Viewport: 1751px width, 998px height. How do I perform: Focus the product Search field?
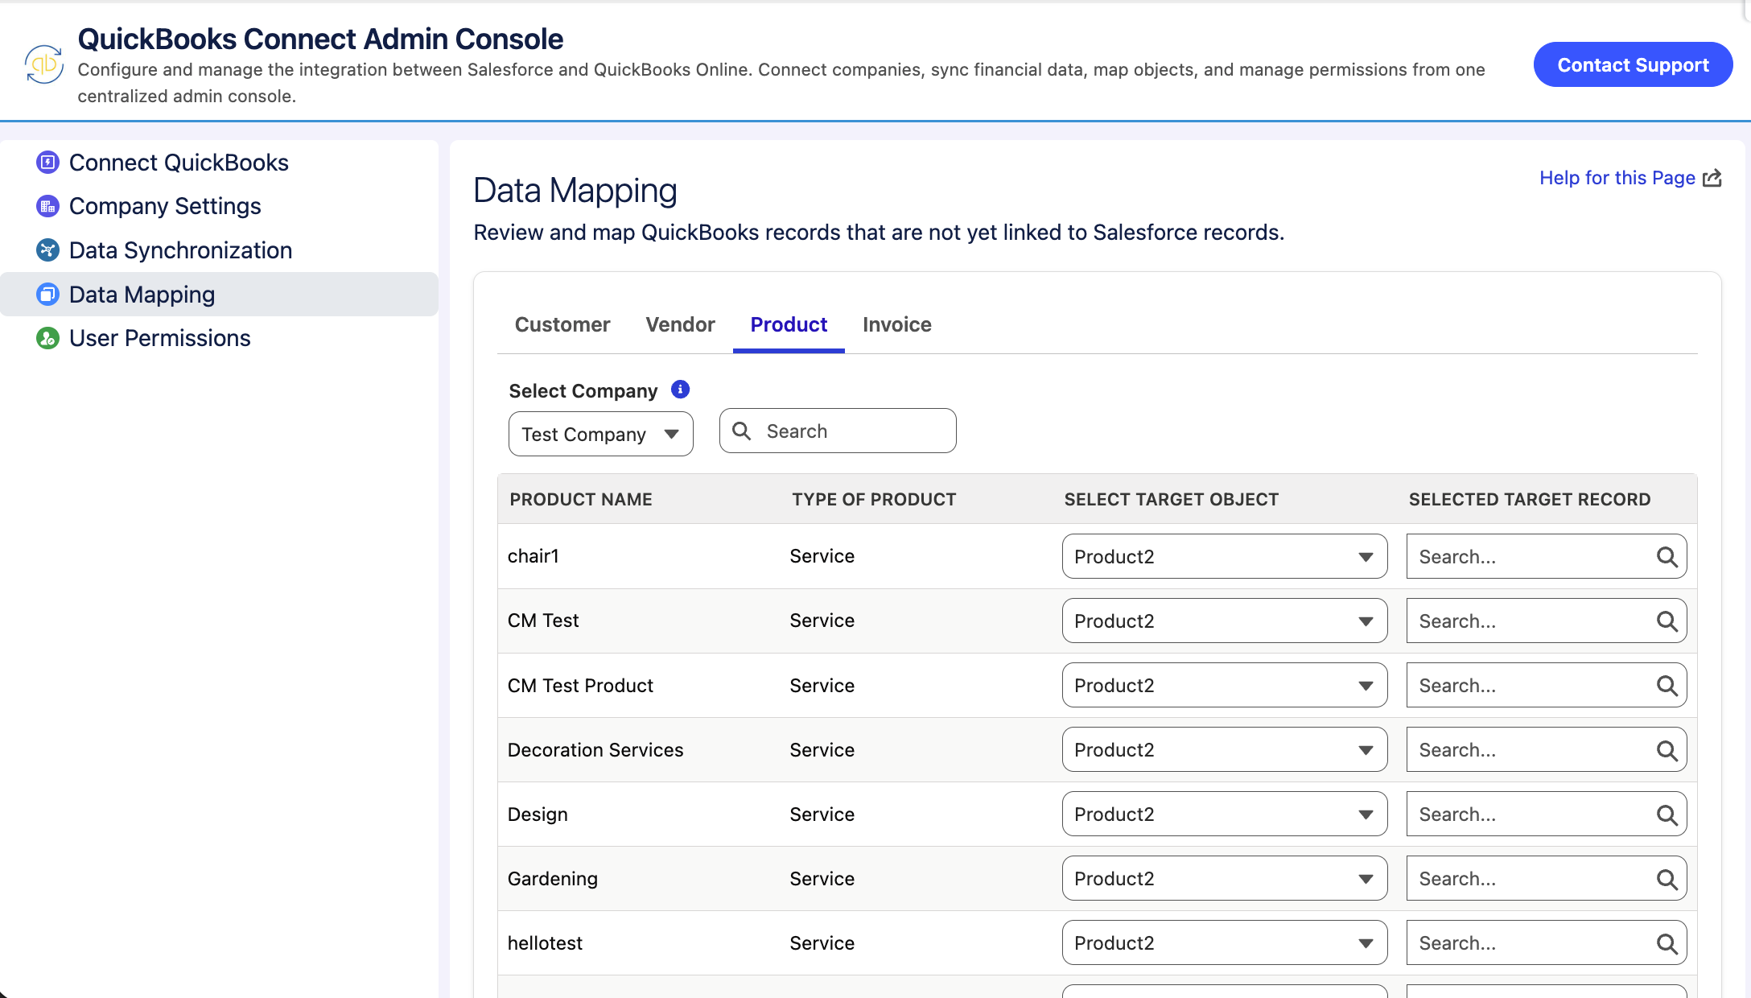[x=838, y=431]
